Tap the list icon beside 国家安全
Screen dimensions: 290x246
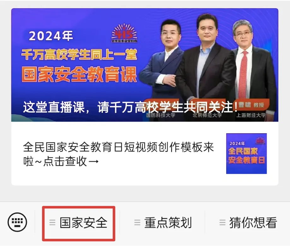click(x=52, y=222)
